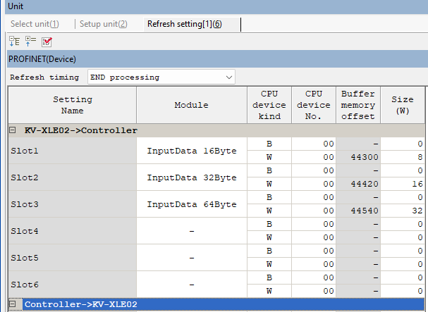Click the InputData 32Byte module cell

(x=192, y=177)
